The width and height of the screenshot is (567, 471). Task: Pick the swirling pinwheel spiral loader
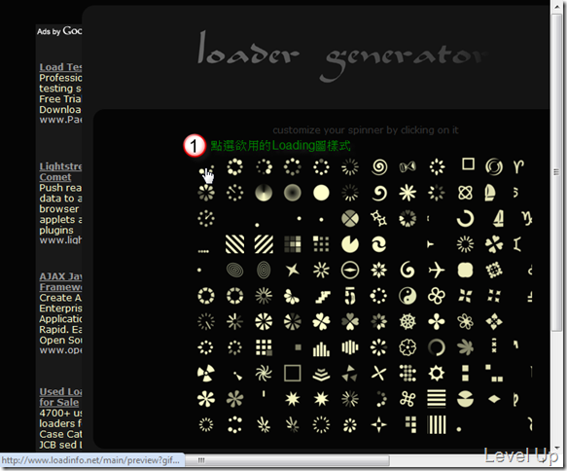264,374
